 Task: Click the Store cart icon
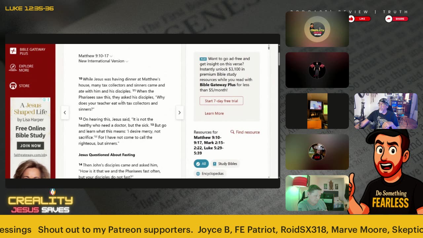pyautogui.click(x=13, y=86)
